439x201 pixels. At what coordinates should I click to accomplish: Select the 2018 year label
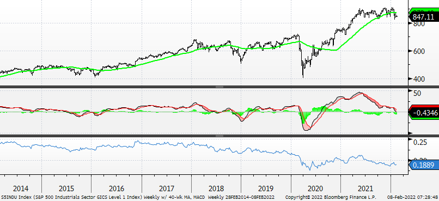216,188
